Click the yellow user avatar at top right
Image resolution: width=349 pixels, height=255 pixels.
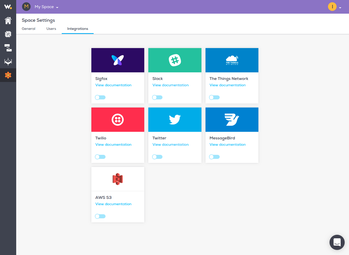(332, 7)
